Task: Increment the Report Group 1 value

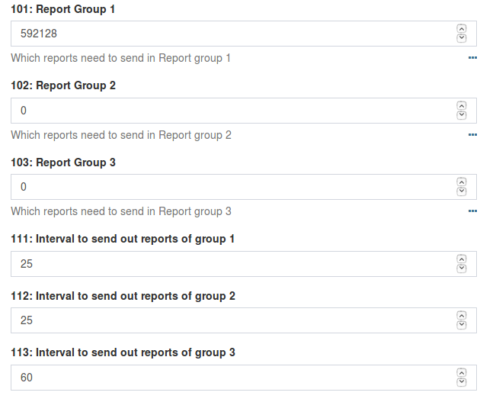Action: coord(461,29)
